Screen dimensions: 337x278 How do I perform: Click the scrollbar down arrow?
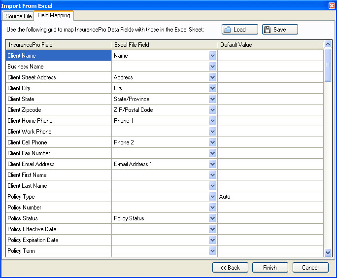pyautogui.click(x=328, y=252)
